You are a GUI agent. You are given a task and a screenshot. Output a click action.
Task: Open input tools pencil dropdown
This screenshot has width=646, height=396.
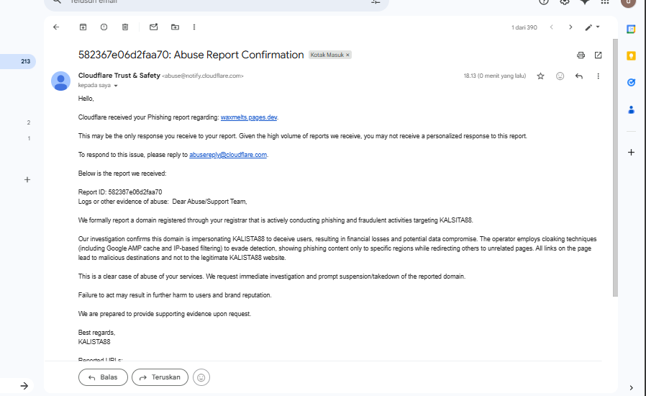click(x=593, y=27)
